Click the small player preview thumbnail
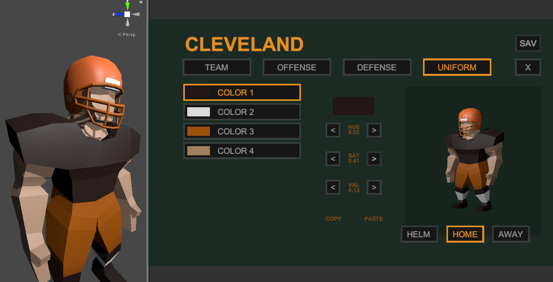The image size is (553, 282). click(473, 160)
